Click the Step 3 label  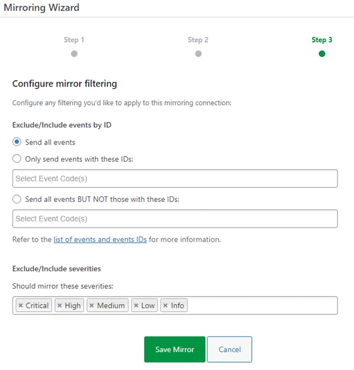click(322, 40)
